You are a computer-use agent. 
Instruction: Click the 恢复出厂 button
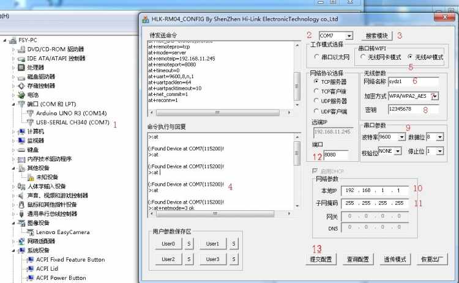(x=432, y=259)
